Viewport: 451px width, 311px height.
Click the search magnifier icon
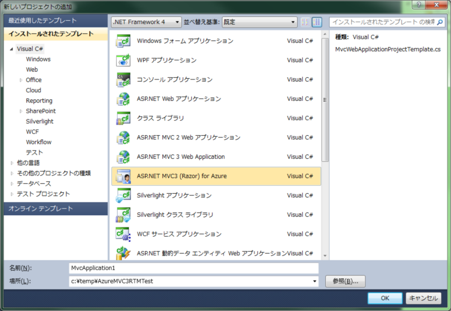click(x=440, y=22)
